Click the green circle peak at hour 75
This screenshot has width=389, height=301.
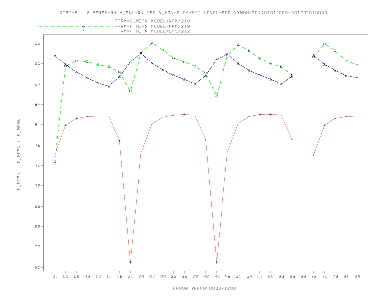[324, 44]
